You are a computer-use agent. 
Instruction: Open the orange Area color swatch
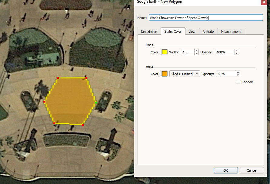[x=165, y=74]
